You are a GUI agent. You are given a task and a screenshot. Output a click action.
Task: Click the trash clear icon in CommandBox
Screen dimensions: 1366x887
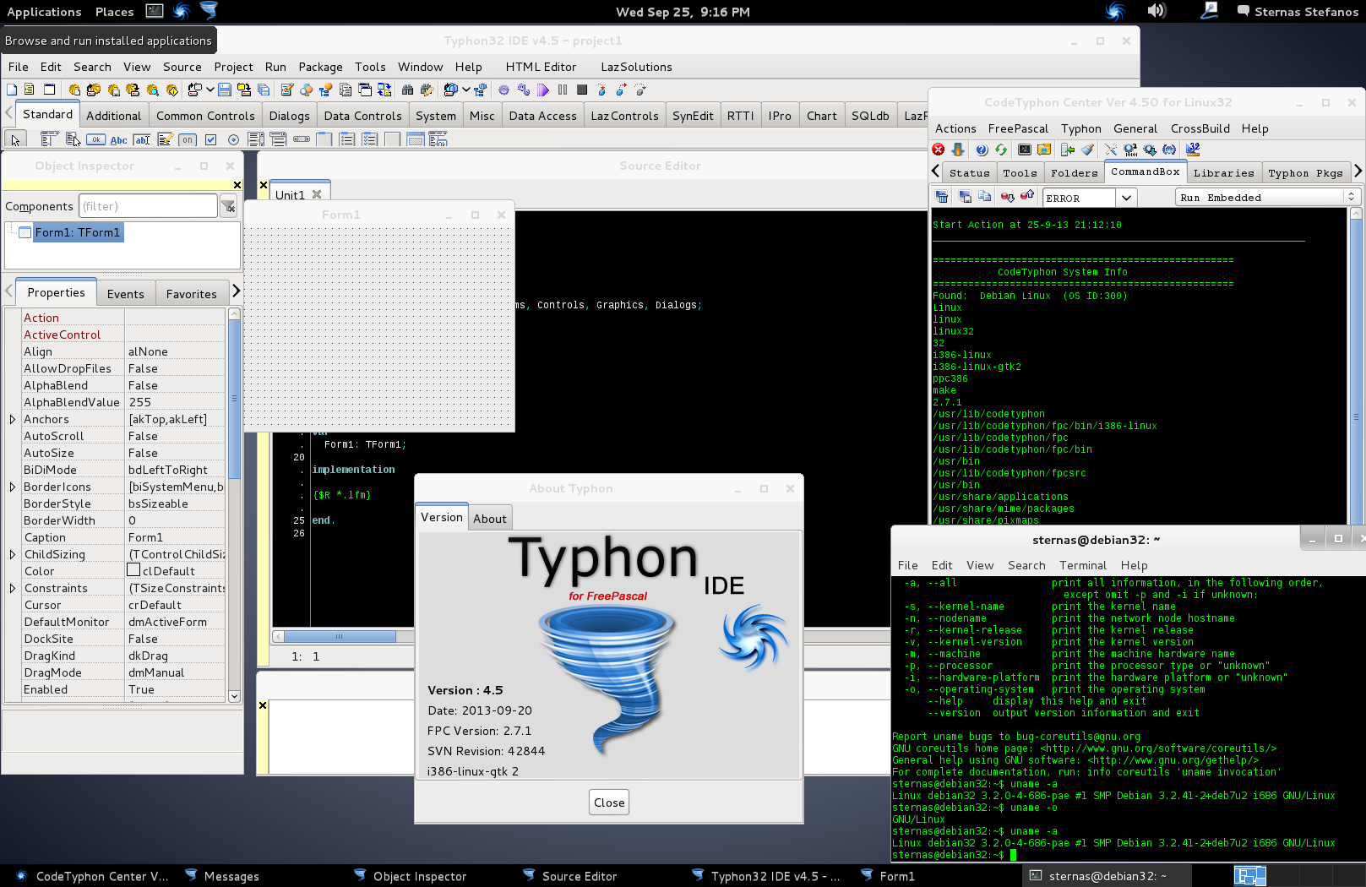click(942, 197)
